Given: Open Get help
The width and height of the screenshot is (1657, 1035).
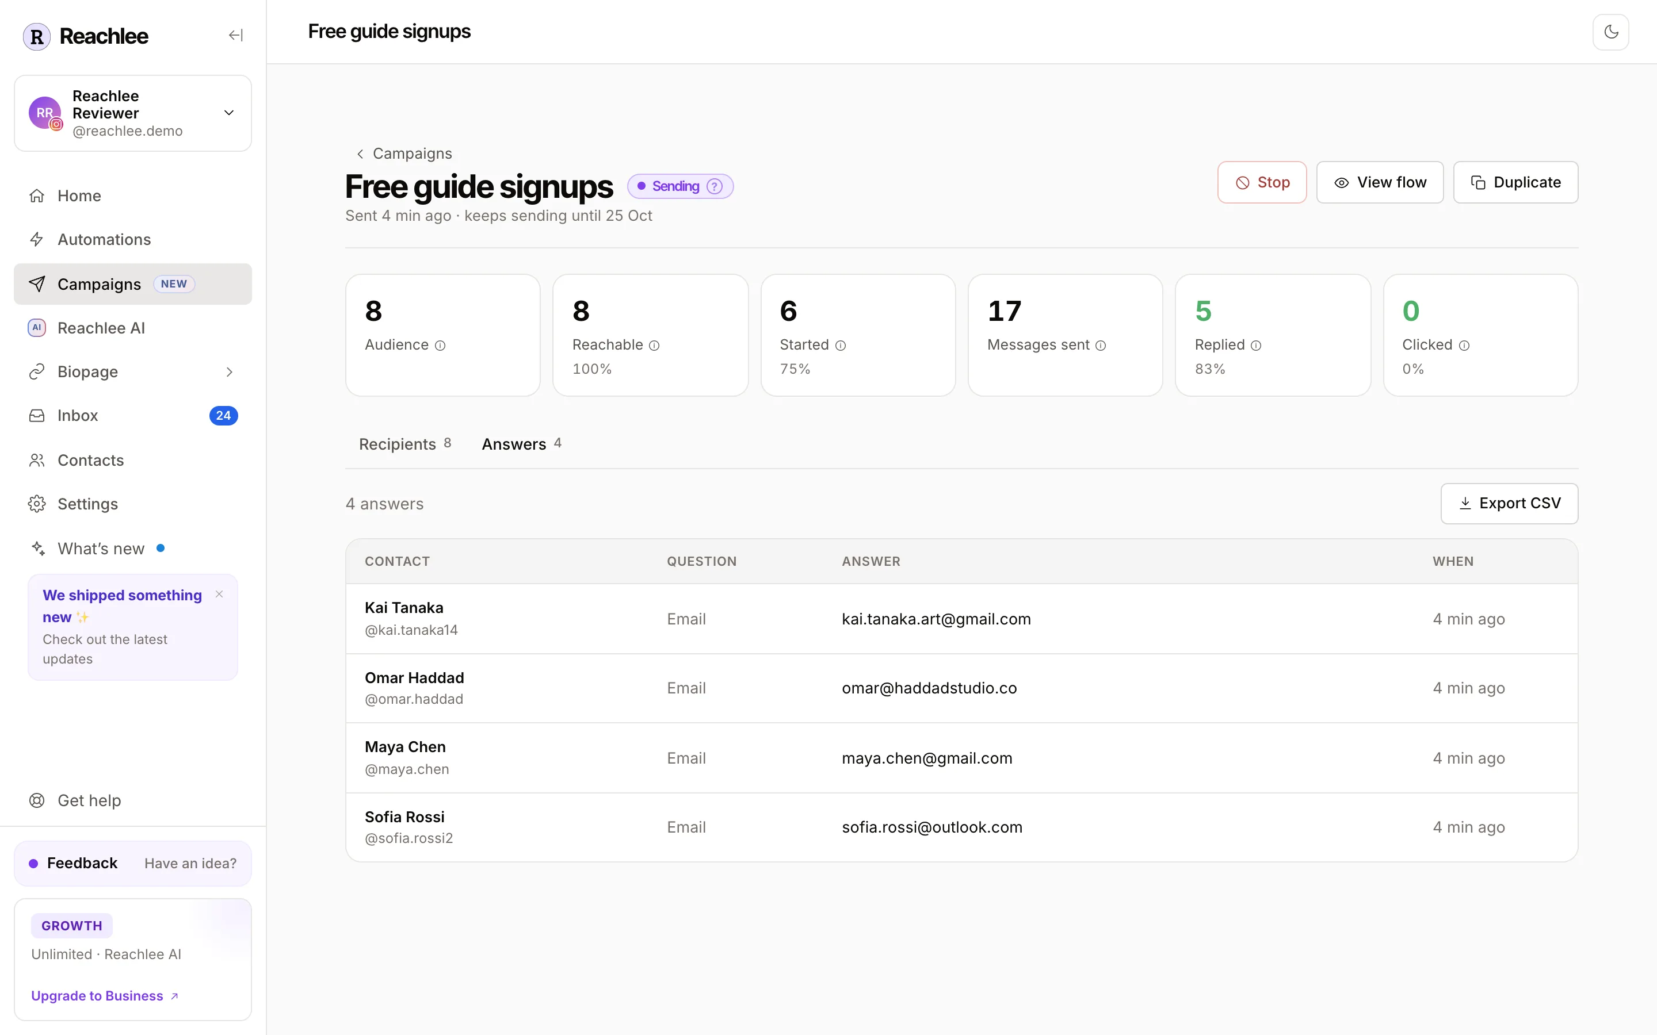Looking at the screenshot, I should click(x=133, y=800).
